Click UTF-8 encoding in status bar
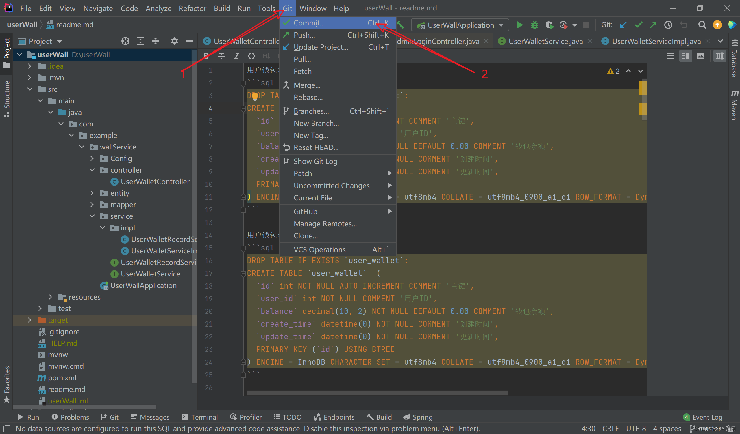This screenshot has width=740, height=434. (x=636, y=429)
